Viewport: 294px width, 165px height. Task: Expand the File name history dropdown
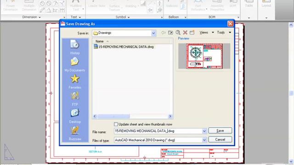pos(204,131)
